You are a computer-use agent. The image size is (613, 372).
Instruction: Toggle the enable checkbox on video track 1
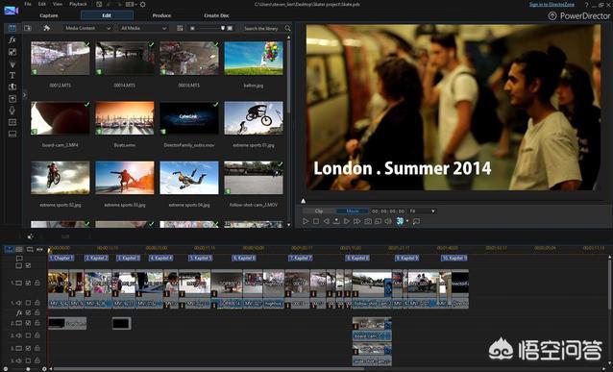coord(28,283)
